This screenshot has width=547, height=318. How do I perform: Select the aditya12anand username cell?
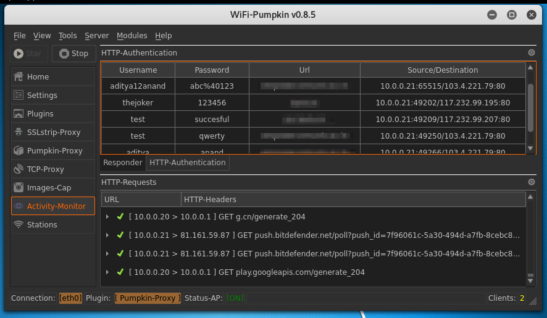pos(138,86)
